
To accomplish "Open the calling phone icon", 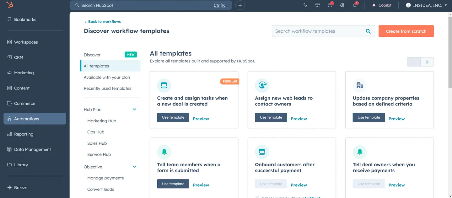I will click(305, 5).
